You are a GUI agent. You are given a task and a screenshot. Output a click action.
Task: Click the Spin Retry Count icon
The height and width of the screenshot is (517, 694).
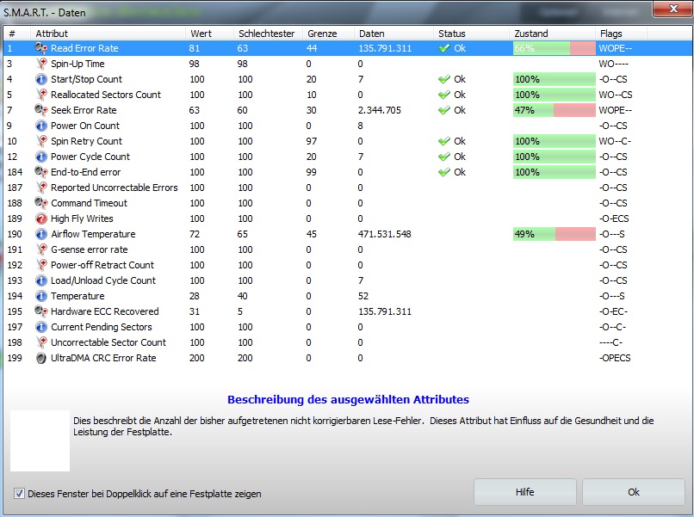[x=41, y=141]
